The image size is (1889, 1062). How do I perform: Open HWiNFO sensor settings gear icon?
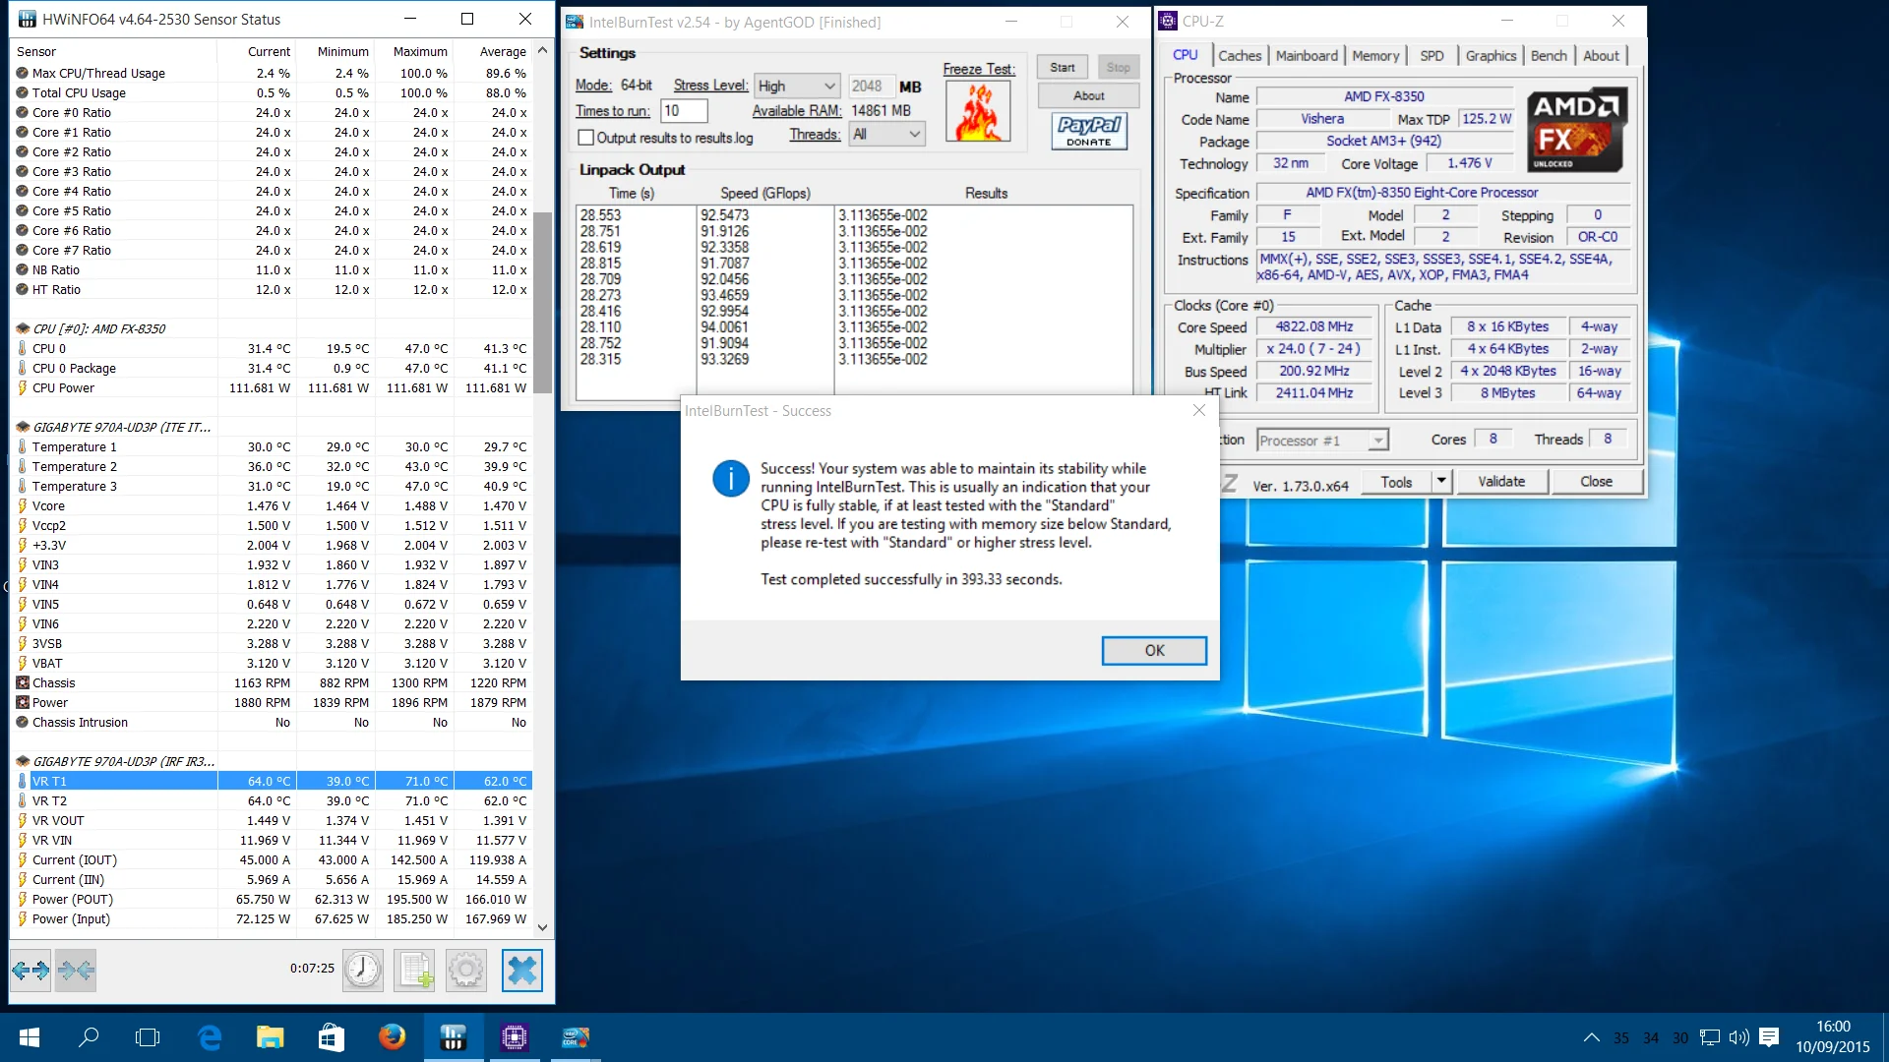point(466,971)
